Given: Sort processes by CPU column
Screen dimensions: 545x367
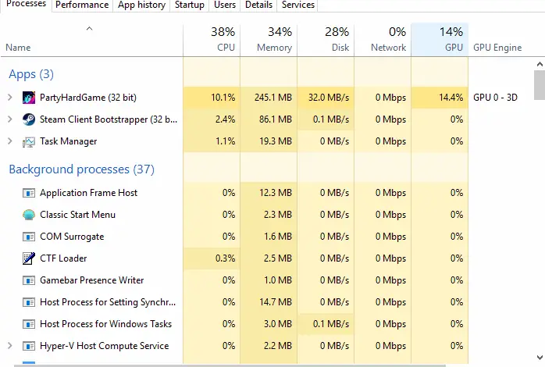Looking at the screenshot, I should click(211, 40).
